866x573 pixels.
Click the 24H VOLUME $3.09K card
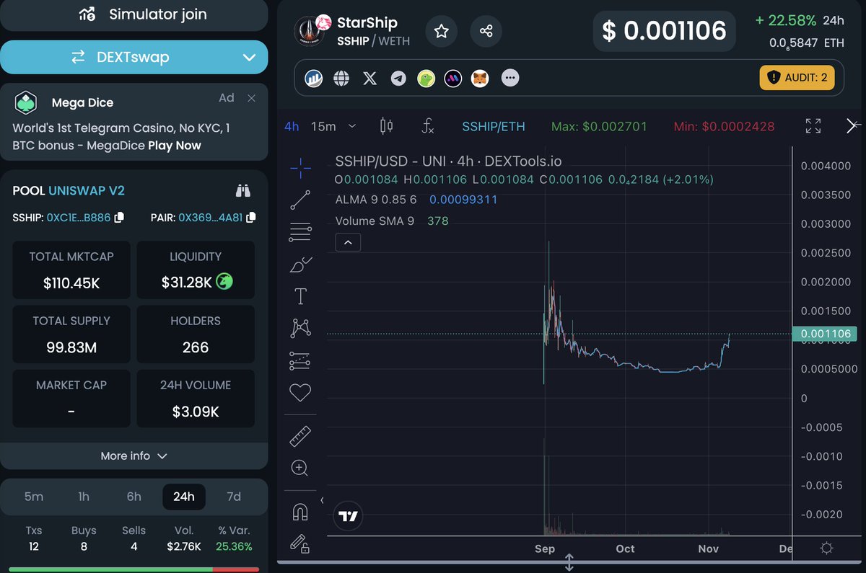click(x=196, y=399)
